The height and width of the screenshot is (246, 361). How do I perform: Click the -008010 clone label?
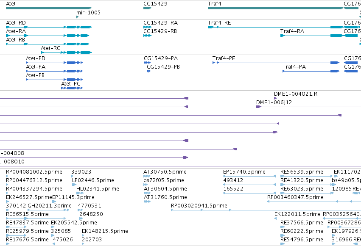point(12,162)
